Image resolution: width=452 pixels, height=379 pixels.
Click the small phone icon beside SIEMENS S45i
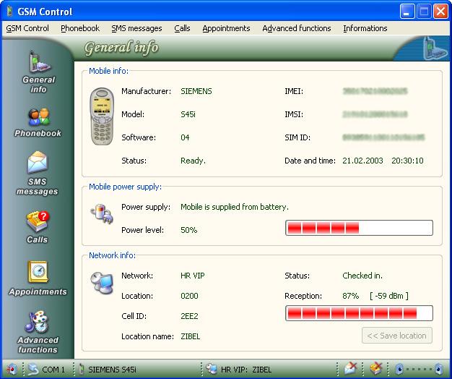point(82,370)
